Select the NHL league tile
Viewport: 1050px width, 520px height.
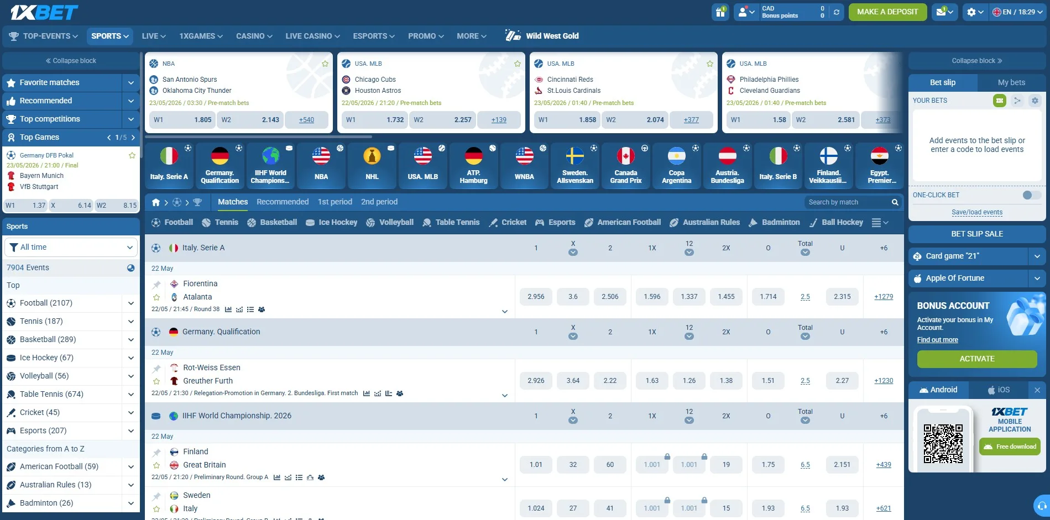pos(372,166)
